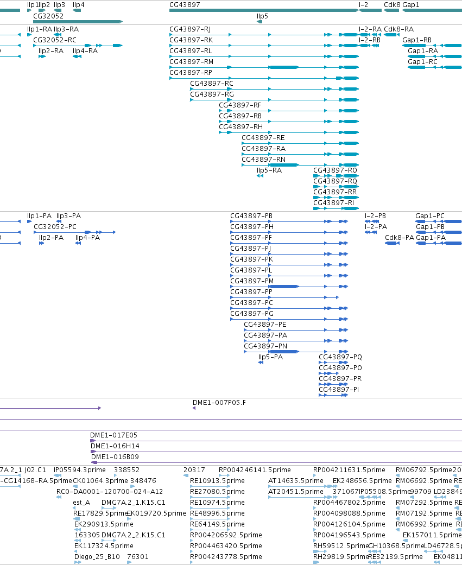Click transcript CG43897-RA

(x=263, y=148)
